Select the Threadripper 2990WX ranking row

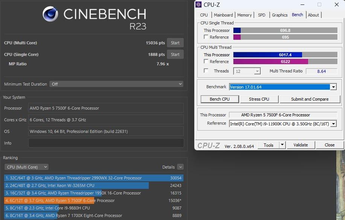pyautogui.click(x=94, y=178)
